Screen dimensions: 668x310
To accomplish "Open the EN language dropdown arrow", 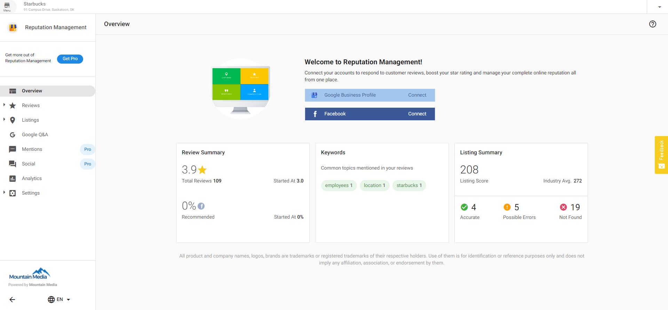I will (69, 300).
